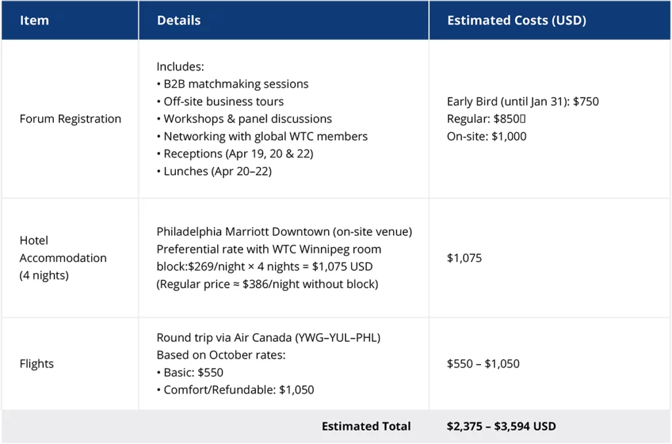Click the Item column header
672x444 pixels.
click(x=34, y=20)
